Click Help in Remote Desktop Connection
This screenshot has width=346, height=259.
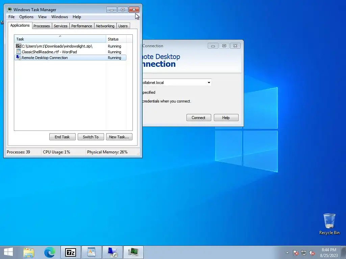(226, 118)
